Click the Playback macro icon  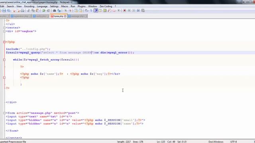[134, 11]
